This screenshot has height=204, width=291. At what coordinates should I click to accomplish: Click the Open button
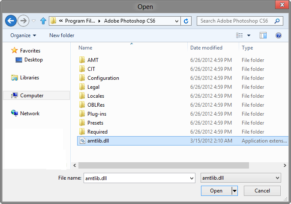pyautogui.click(x=216, y=191)
